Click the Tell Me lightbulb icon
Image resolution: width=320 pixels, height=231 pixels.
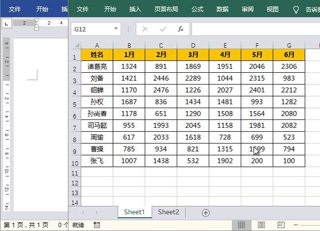click(x=296, y=9)
